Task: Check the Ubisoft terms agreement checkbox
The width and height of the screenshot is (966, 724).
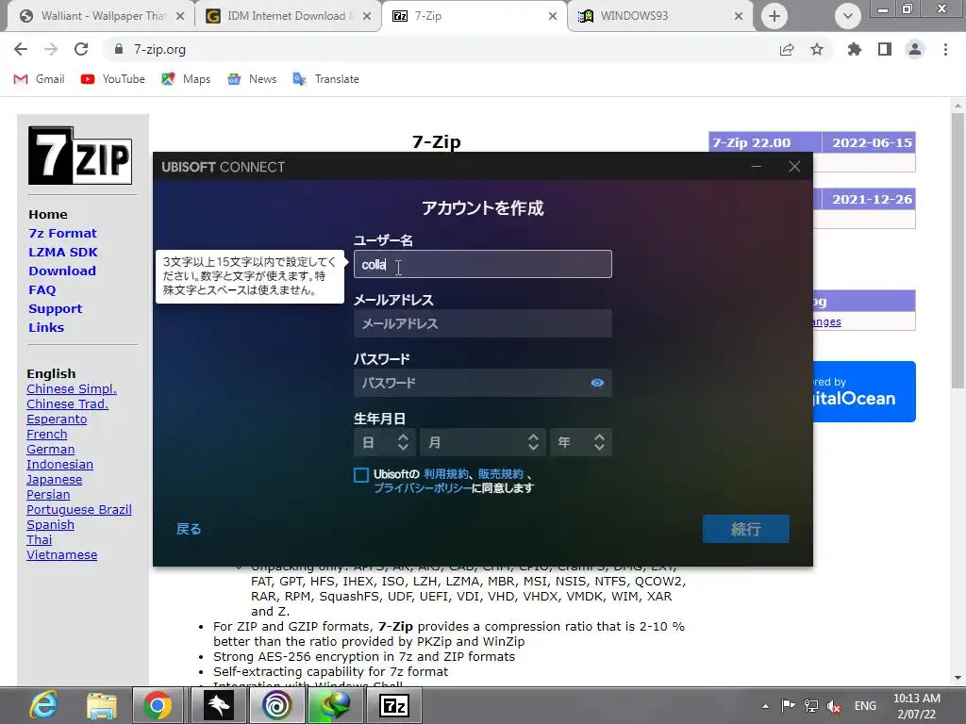Action: click(361, 475)
